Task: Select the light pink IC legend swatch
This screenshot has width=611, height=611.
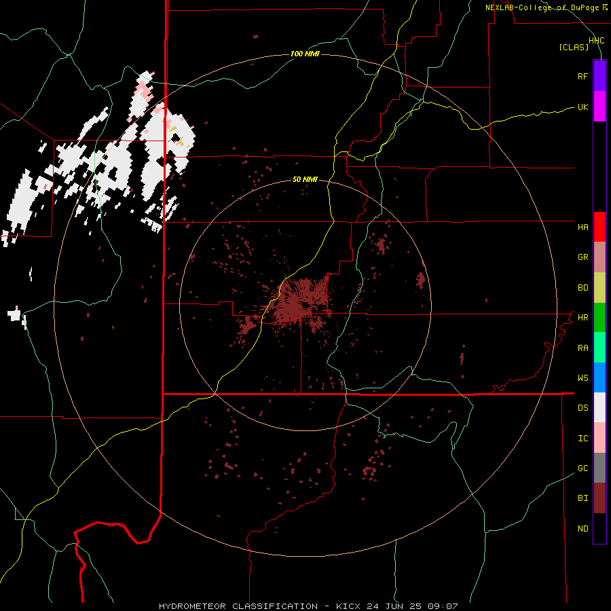Action: click(x=599, y=438)
